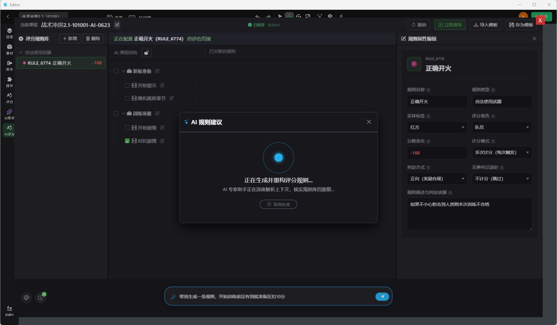Click 取消生成 to cancel generation

click(x=278, y=204)
